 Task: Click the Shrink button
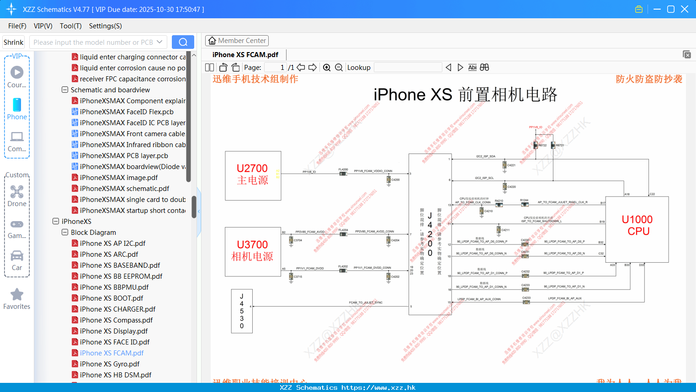coord(14,42)
